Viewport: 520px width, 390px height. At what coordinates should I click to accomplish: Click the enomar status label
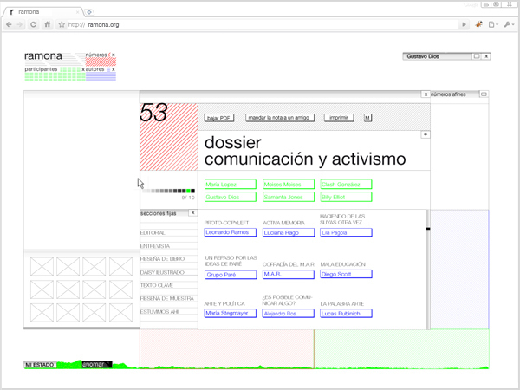click(x=97, y=365)
